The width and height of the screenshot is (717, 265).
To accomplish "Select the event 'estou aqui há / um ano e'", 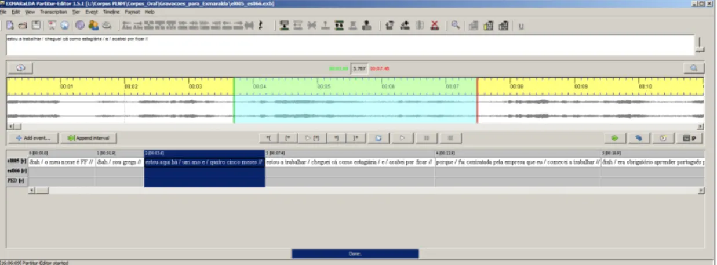I will (x=205, y=162).
